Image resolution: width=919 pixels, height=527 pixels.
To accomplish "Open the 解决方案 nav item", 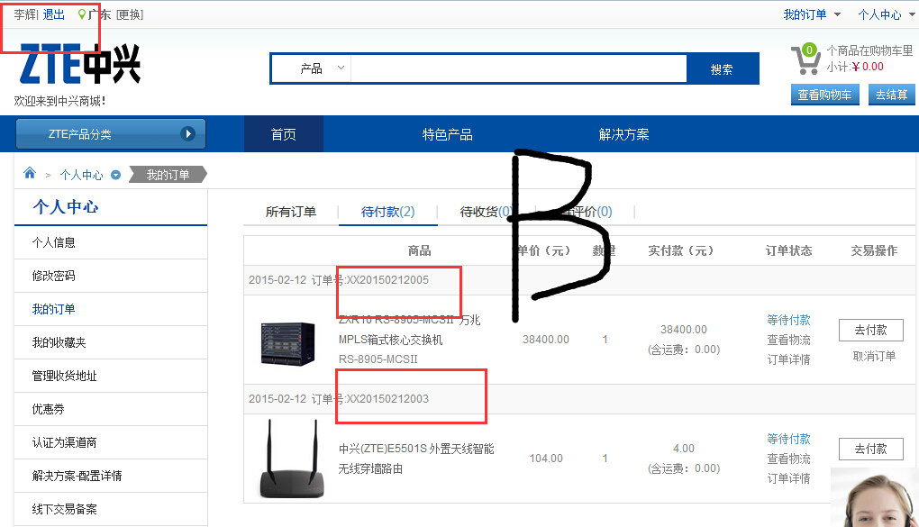I will (x=623, y=134).
